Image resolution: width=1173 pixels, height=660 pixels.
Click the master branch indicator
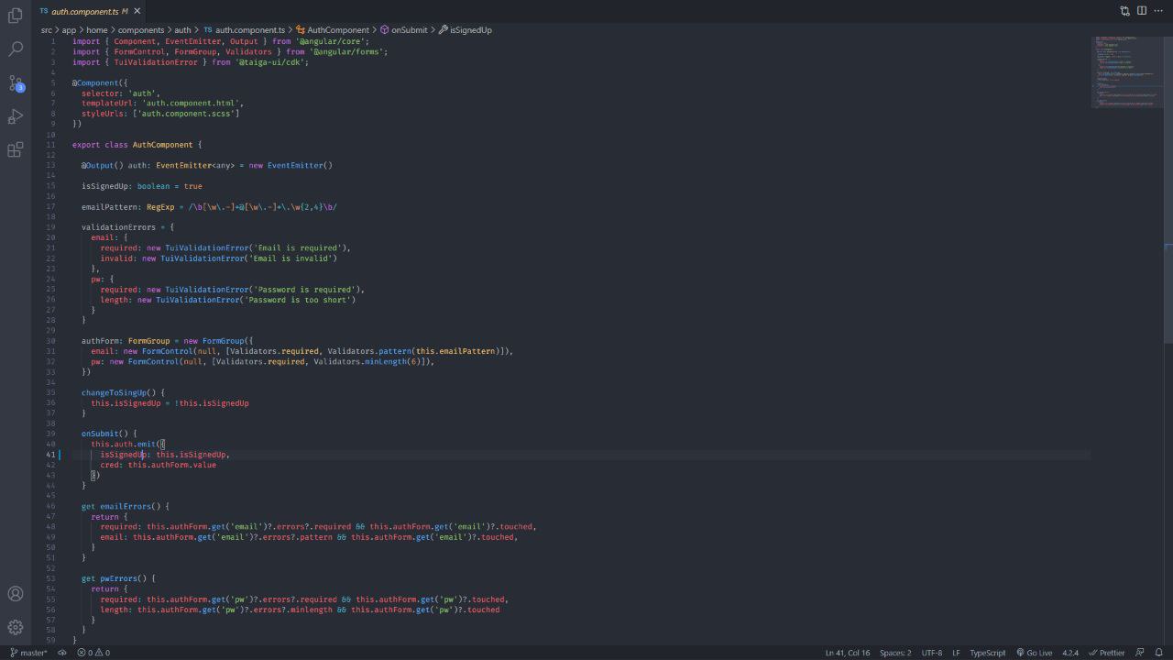point(28,653)
